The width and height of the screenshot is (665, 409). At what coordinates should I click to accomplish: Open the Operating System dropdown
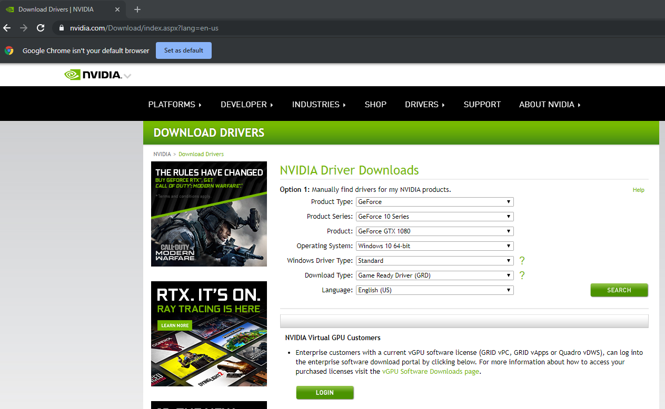click(x=435, y=246)
